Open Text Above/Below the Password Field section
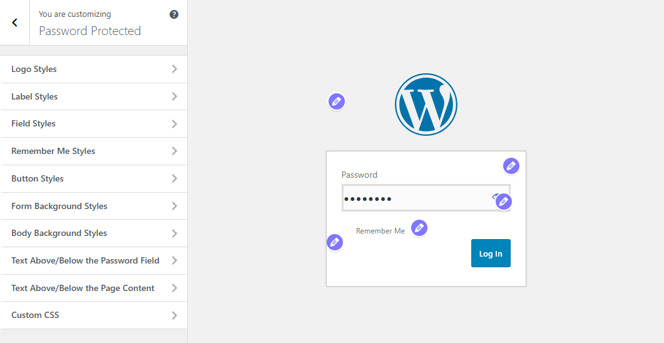 [94, 261]
